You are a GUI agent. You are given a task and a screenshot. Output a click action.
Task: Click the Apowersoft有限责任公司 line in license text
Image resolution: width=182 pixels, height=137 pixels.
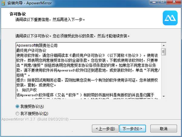coord(37,45)
